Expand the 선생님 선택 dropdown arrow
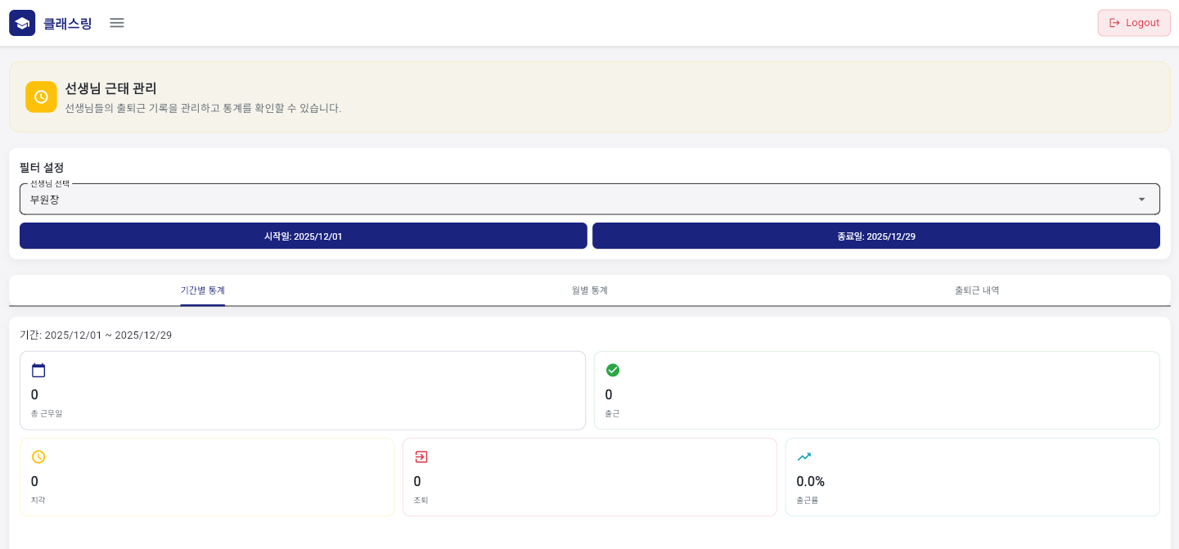 tap(1141, 200)
